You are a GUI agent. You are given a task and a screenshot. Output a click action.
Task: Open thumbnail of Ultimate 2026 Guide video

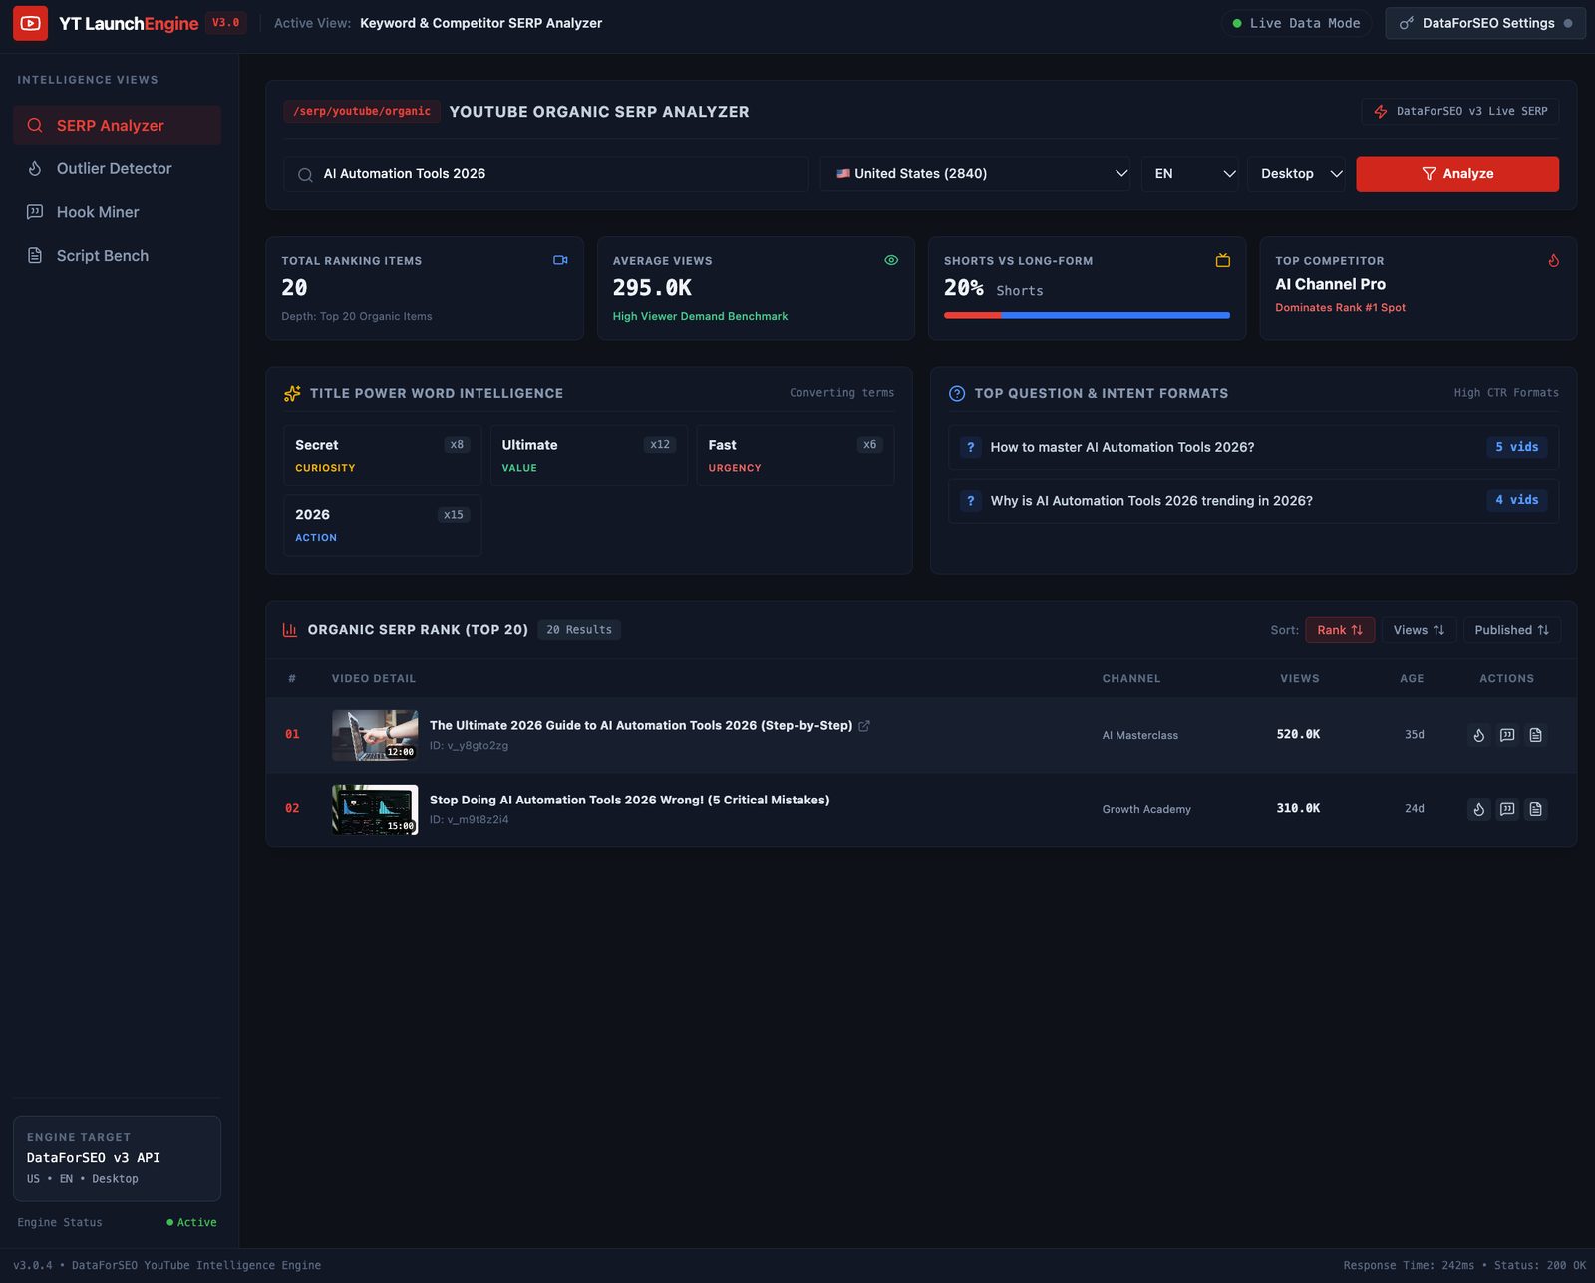375,735
